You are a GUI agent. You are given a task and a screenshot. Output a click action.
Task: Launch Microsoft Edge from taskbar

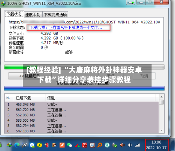click(x=17, y=145)
